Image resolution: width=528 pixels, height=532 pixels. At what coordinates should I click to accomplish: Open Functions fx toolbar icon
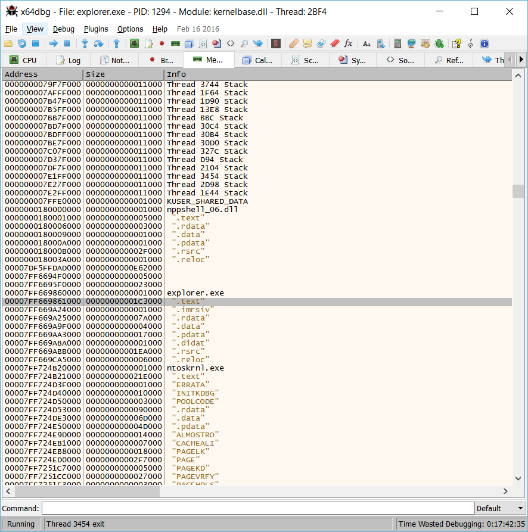349,43
